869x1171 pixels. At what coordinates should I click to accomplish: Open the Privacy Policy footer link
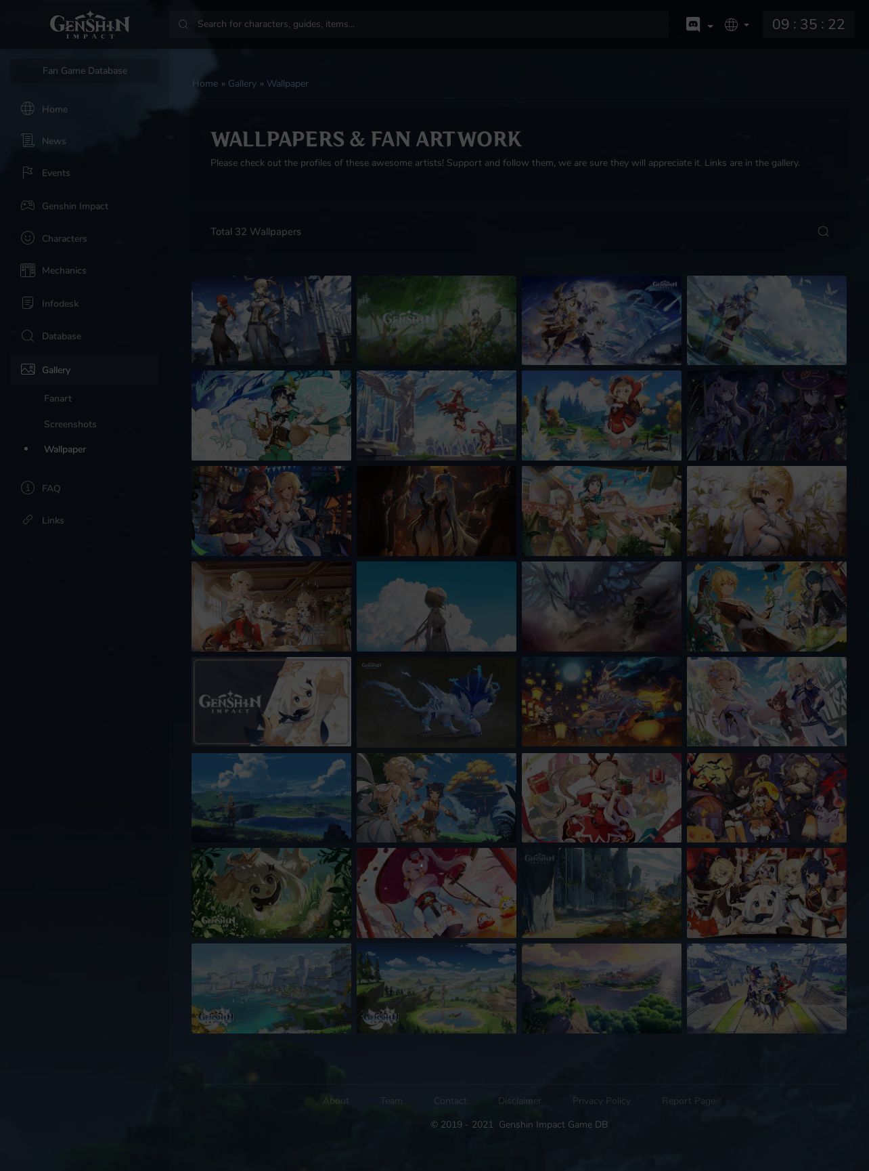[x=602, y=1101]
